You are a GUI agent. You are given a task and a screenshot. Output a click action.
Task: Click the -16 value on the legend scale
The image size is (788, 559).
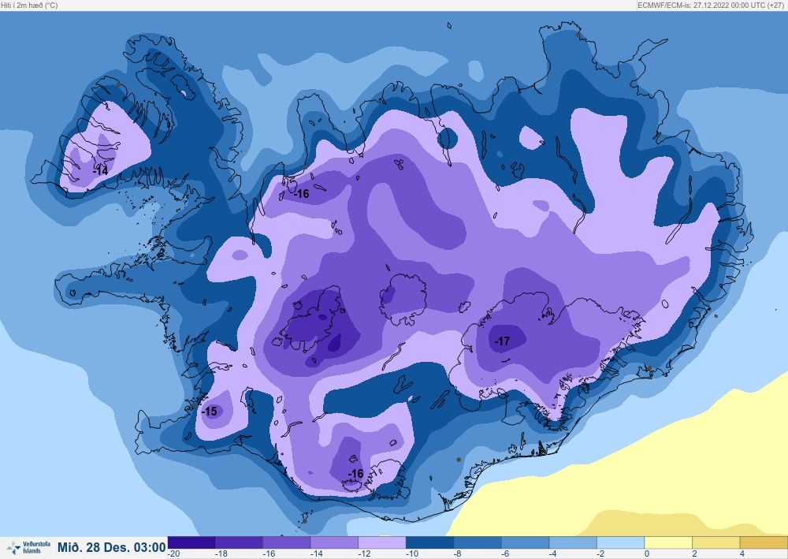point(269,554)
